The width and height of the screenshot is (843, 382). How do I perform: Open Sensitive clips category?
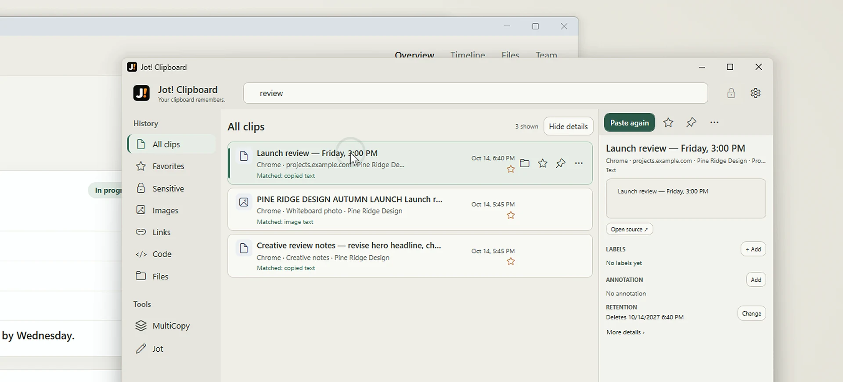[172, 188]
